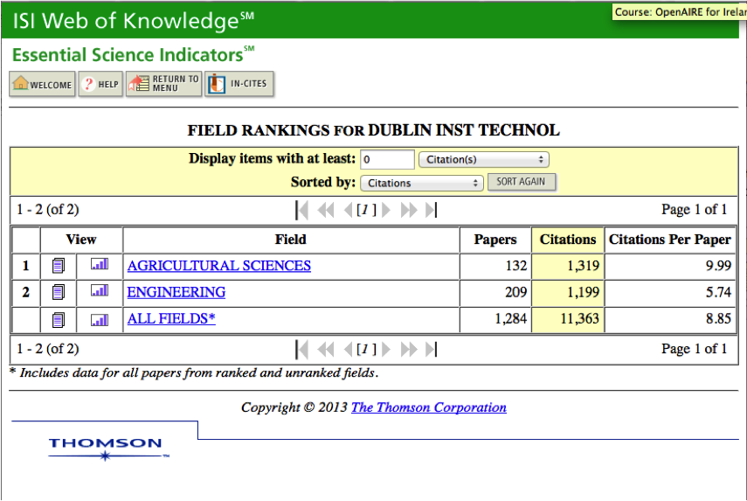This screenshot has height=501, width=747.
Task: Open documents icon for Engineering row
Action: pyautogui.click(x=59, y=292)
